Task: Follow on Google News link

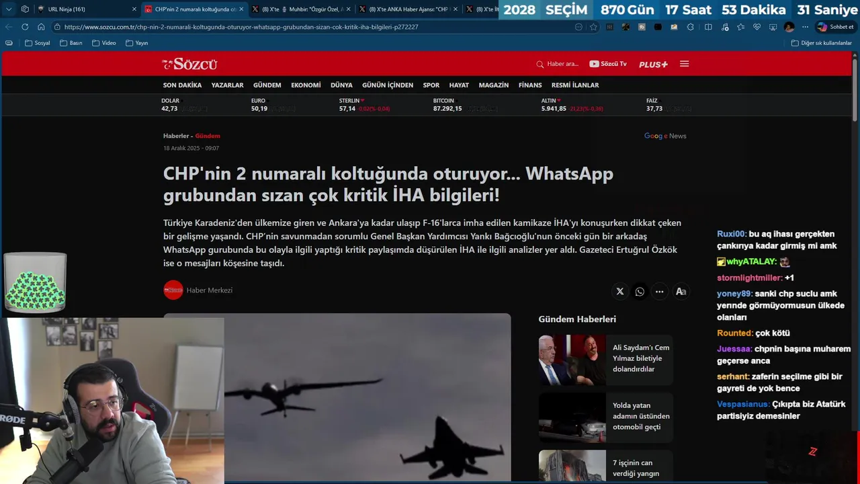Action: [665, 136]
